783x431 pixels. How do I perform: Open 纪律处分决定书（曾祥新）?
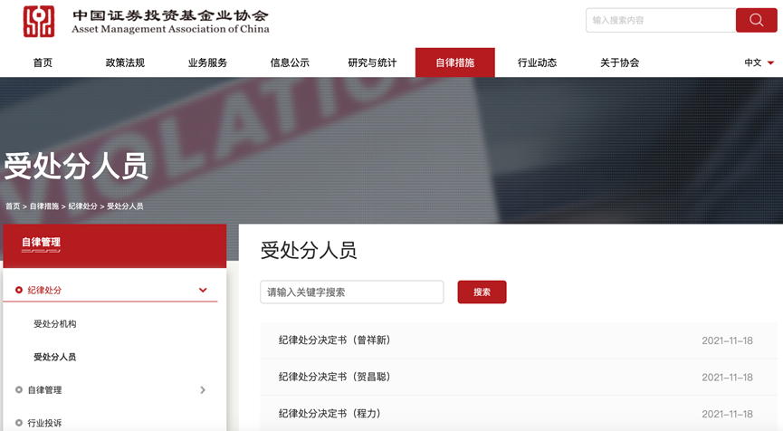pyautogui.click(x=335, y=340)
